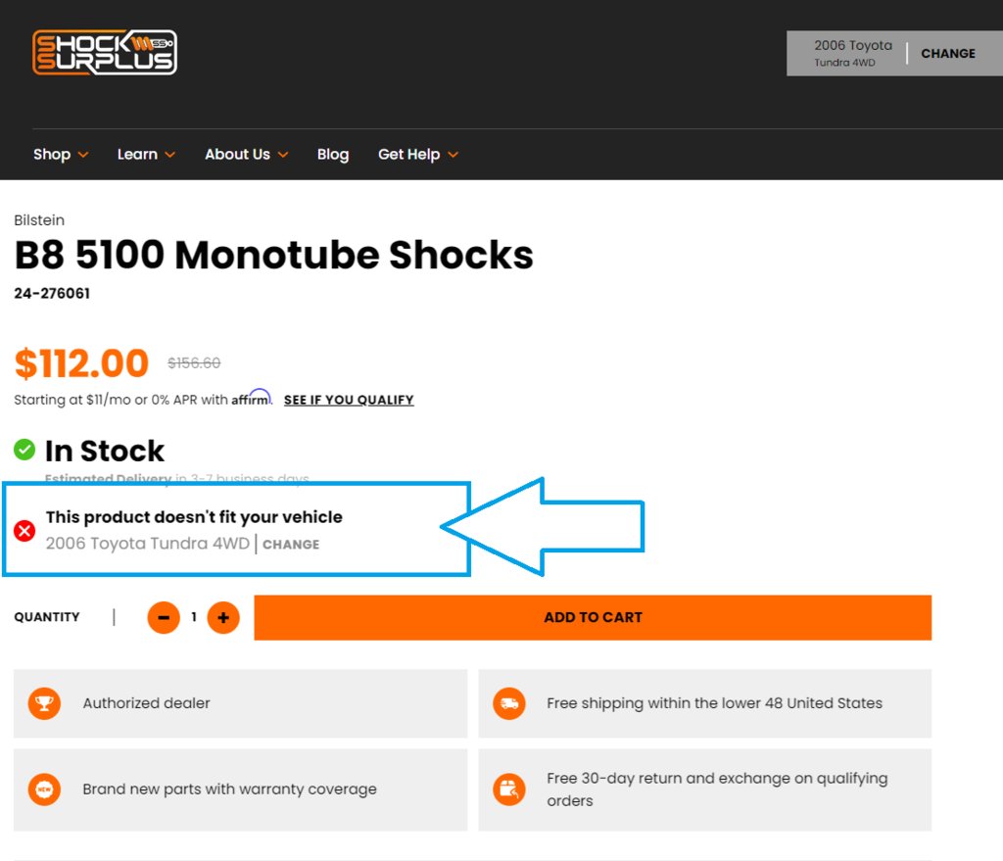Image resolution: width=1003 pixels, height=861 pixels.
Task: Expand the Shop dropdown menu
Action: pyautogui.click(x=61, y=154)
